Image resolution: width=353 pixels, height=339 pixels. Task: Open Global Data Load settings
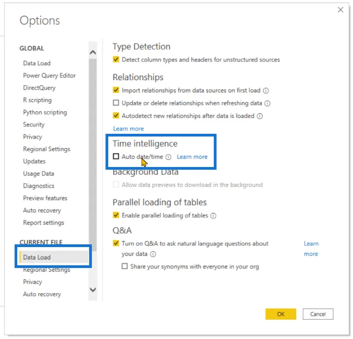(x=37, y=63)
